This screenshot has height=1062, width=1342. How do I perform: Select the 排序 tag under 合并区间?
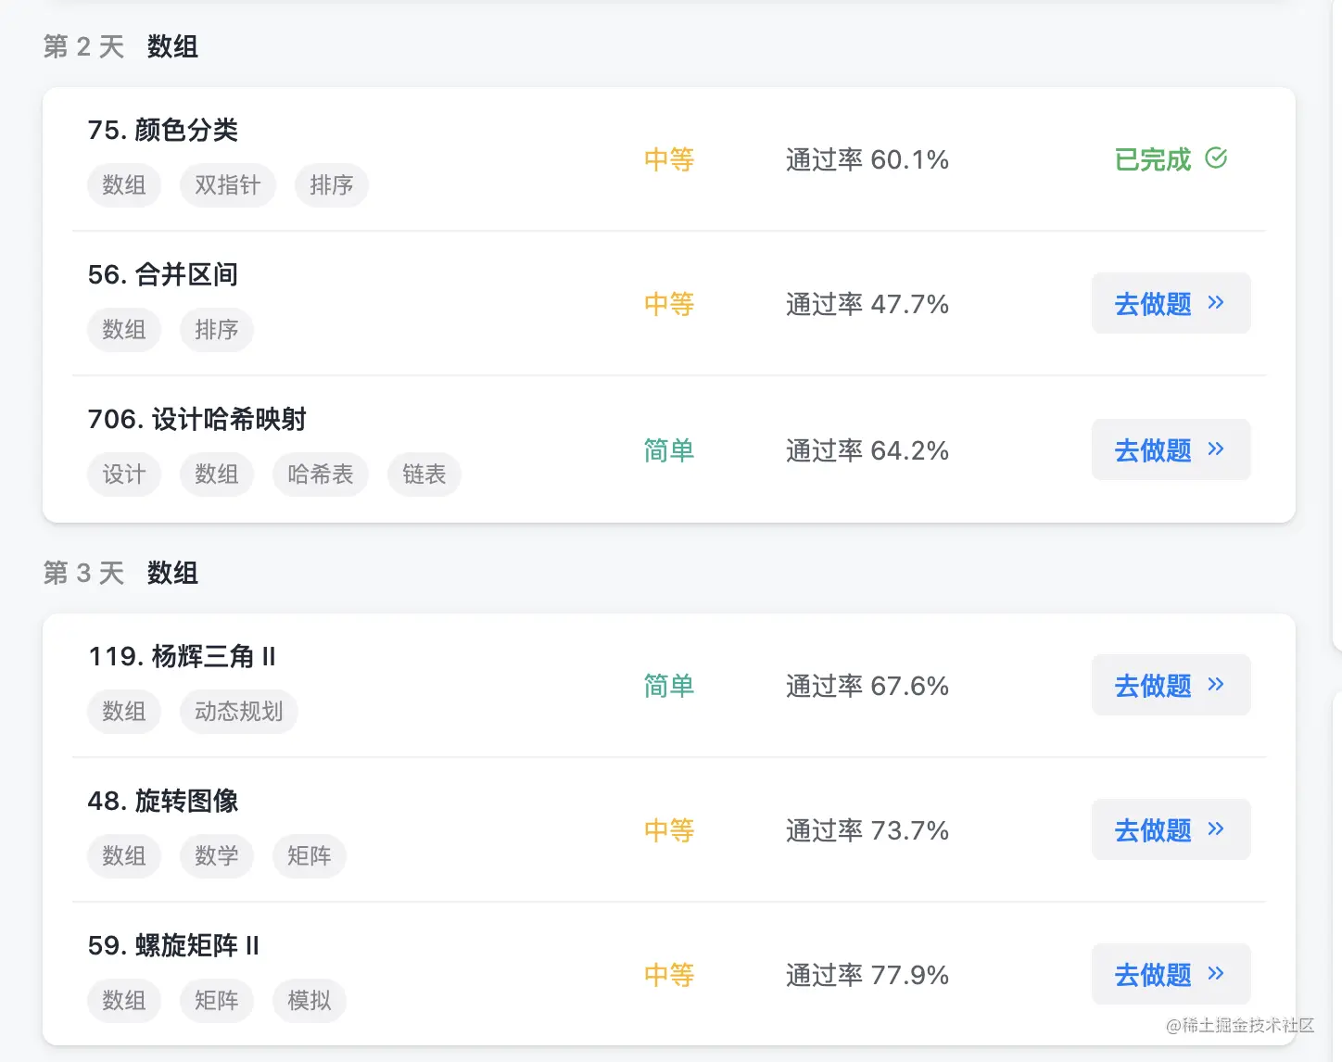pos(216,330)
